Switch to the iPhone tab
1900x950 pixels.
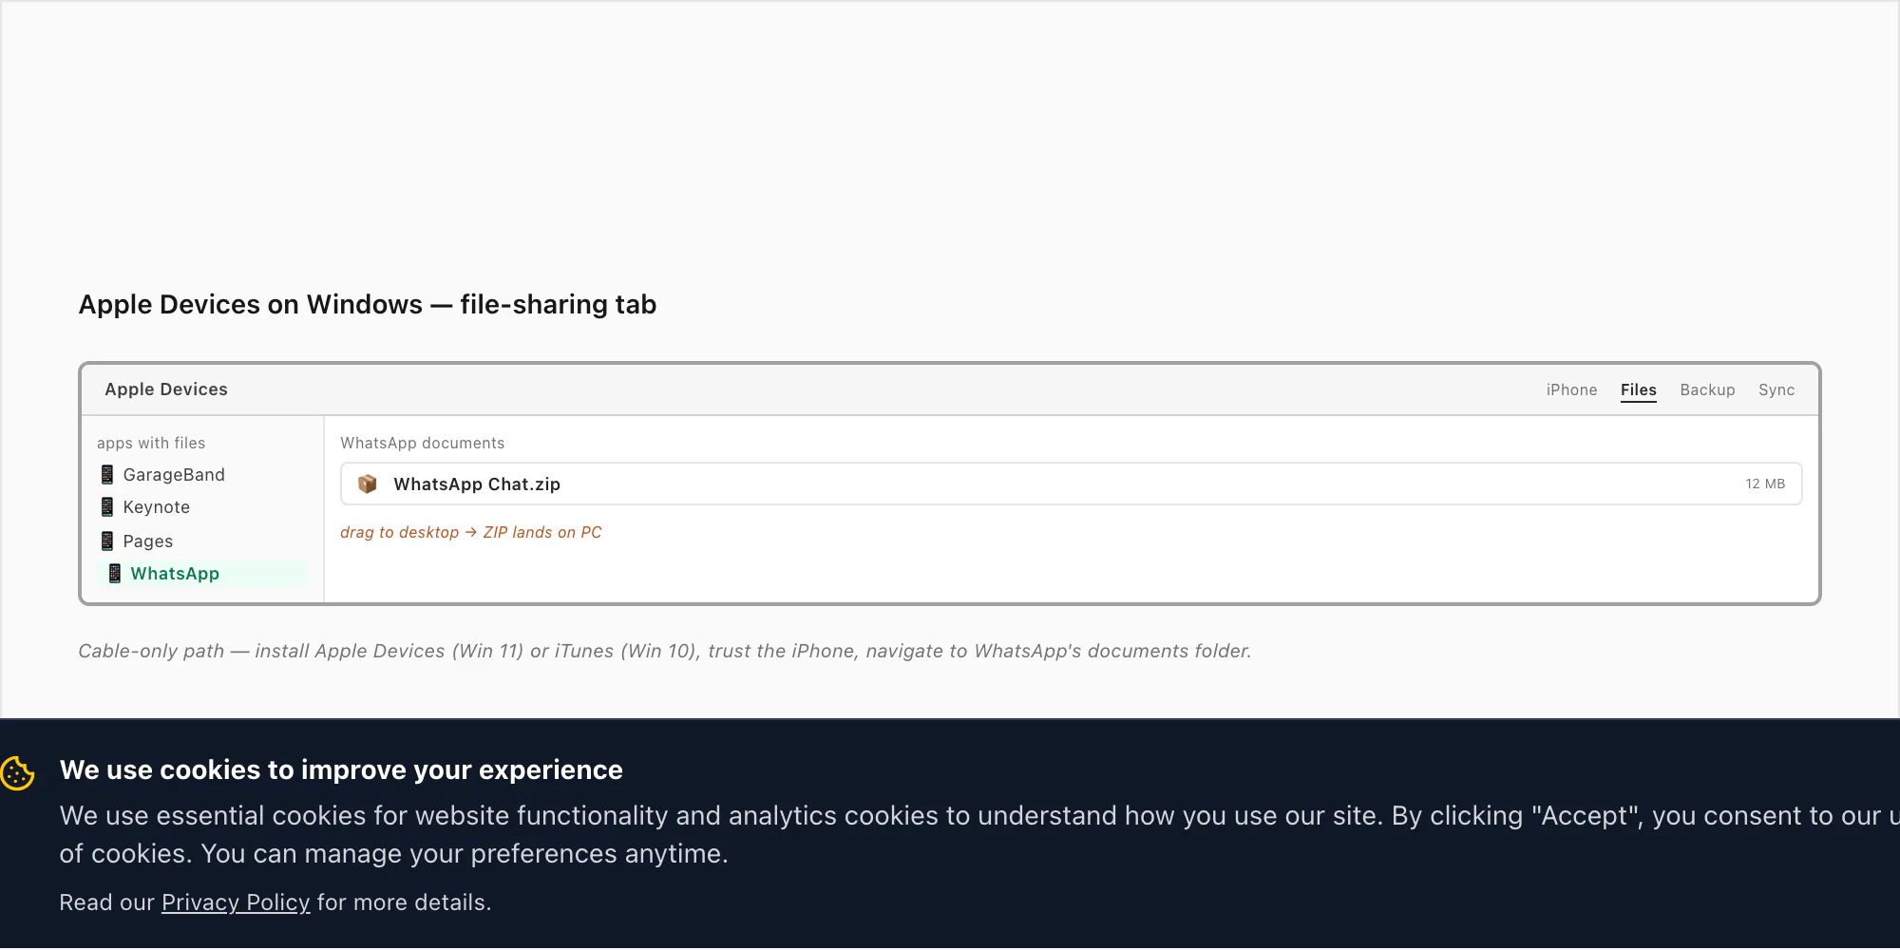(x=1571, y=389)
